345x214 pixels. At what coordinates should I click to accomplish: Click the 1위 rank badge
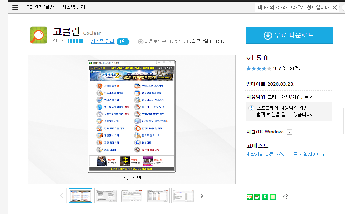(123, 41)
